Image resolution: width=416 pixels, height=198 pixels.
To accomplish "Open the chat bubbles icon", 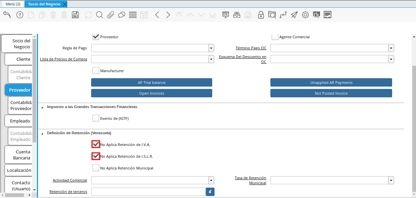I will coord(122,15).
